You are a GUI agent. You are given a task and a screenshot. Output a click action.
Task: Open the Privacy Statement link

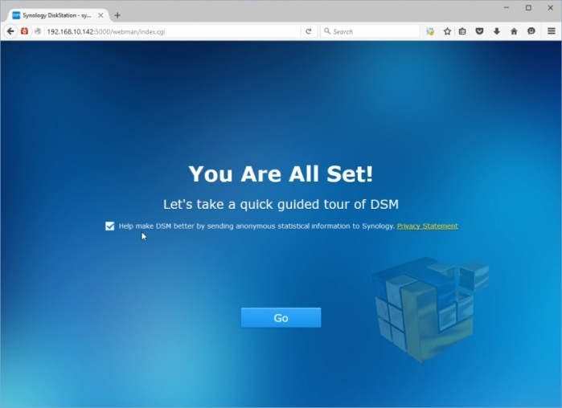click(427, 226)
